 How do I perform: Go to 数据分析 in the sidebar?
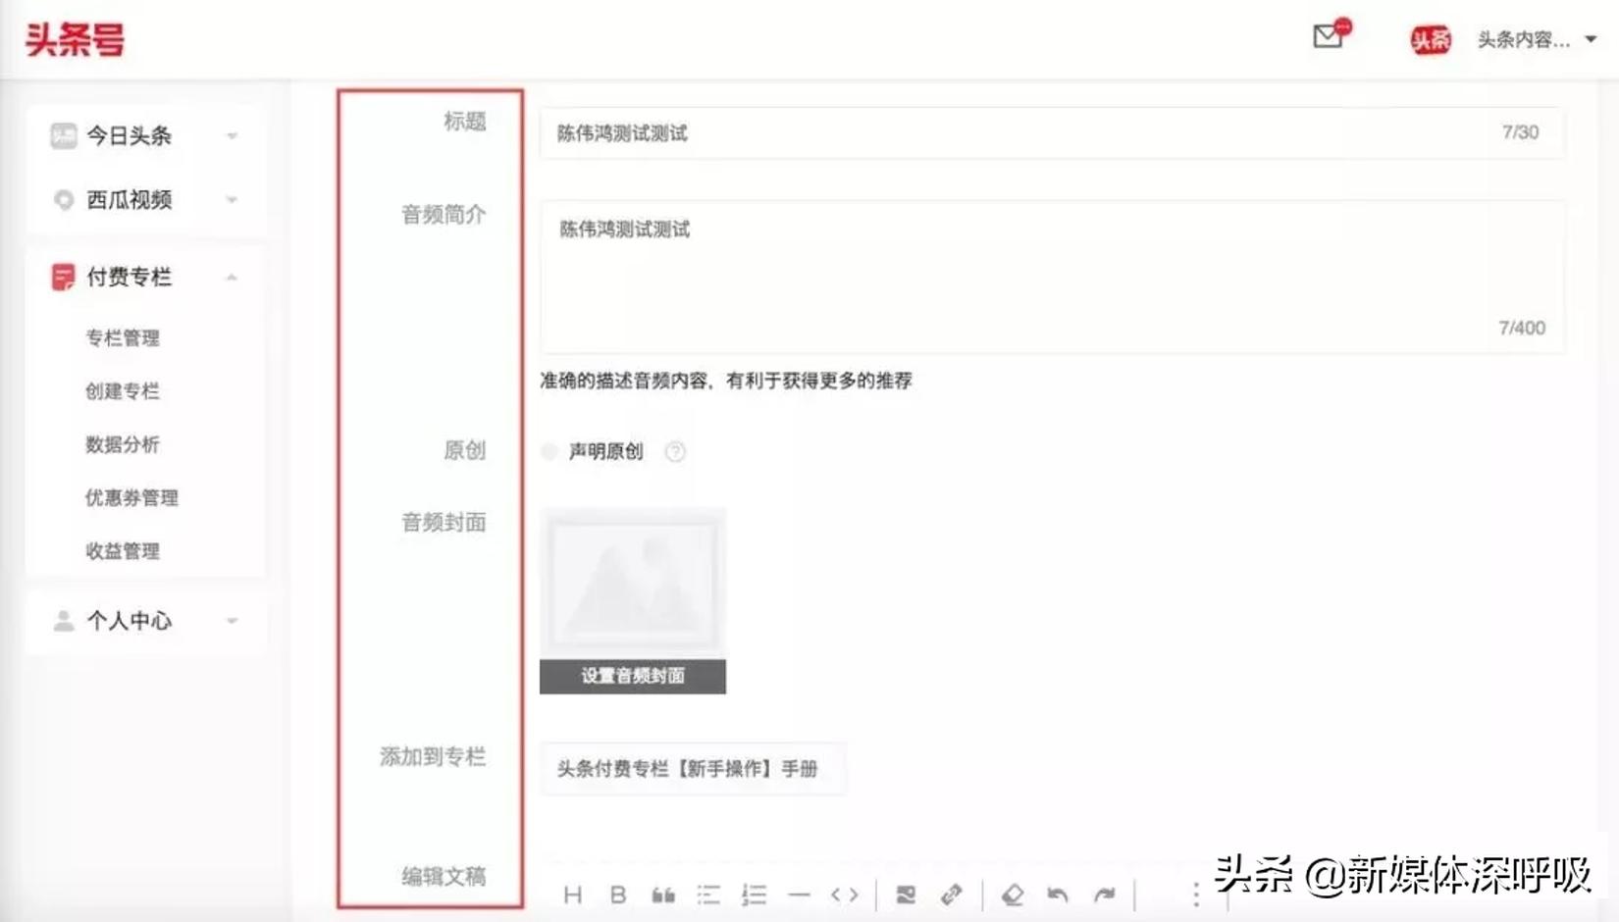[125, 444]
